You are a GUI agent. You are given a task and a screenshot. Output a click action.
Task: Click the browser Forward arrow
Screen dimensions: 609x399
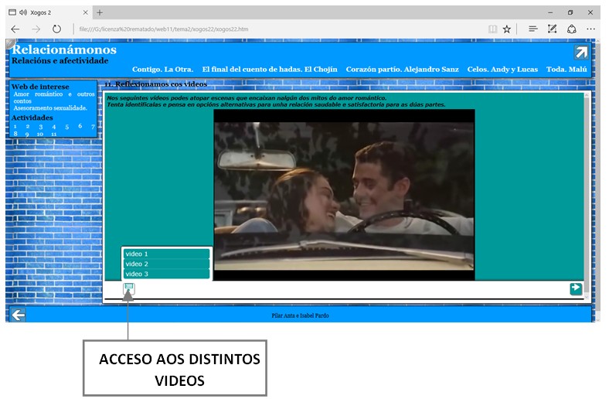point(36,29)
